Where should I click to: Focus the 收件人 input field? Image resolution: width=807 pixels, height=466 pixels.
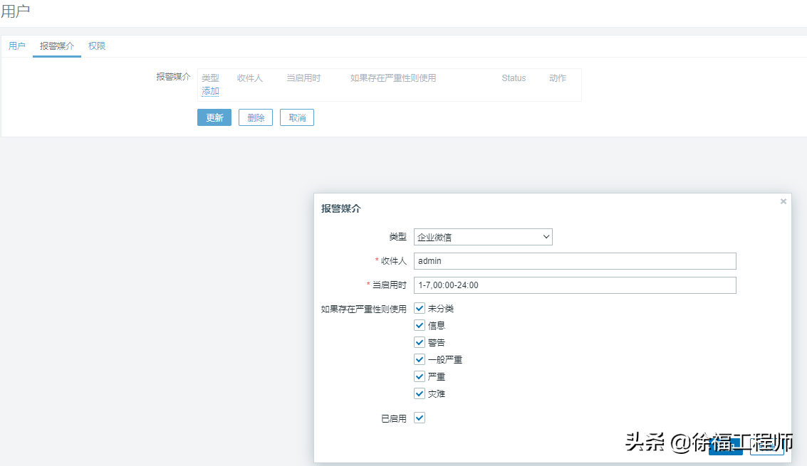[x=575, y=261]
